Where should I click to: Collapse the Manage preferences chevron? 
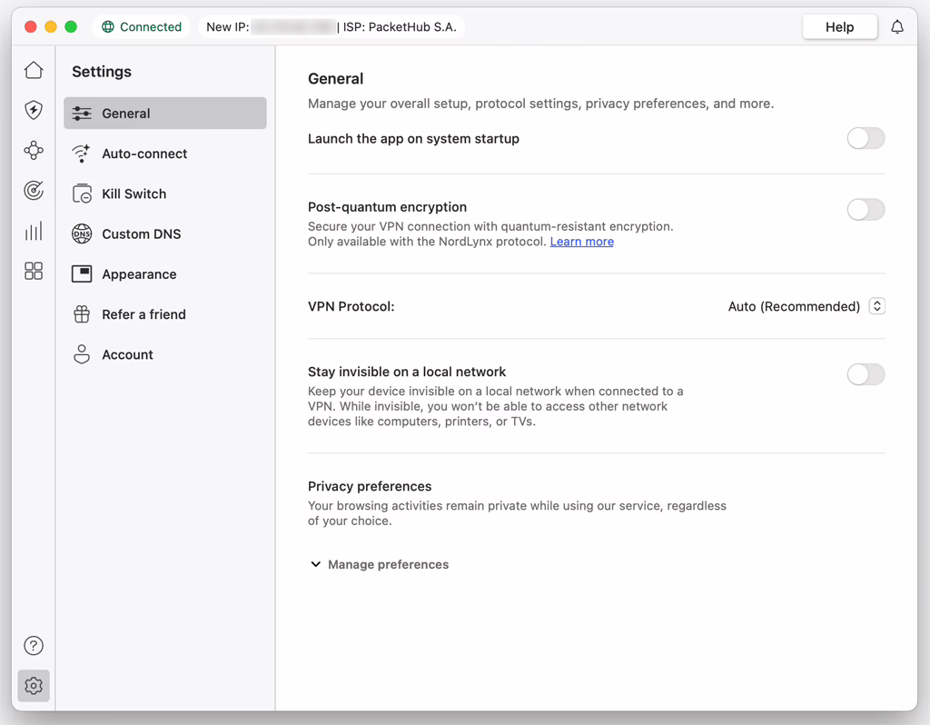pyautogui.click(x=315, y=564)
